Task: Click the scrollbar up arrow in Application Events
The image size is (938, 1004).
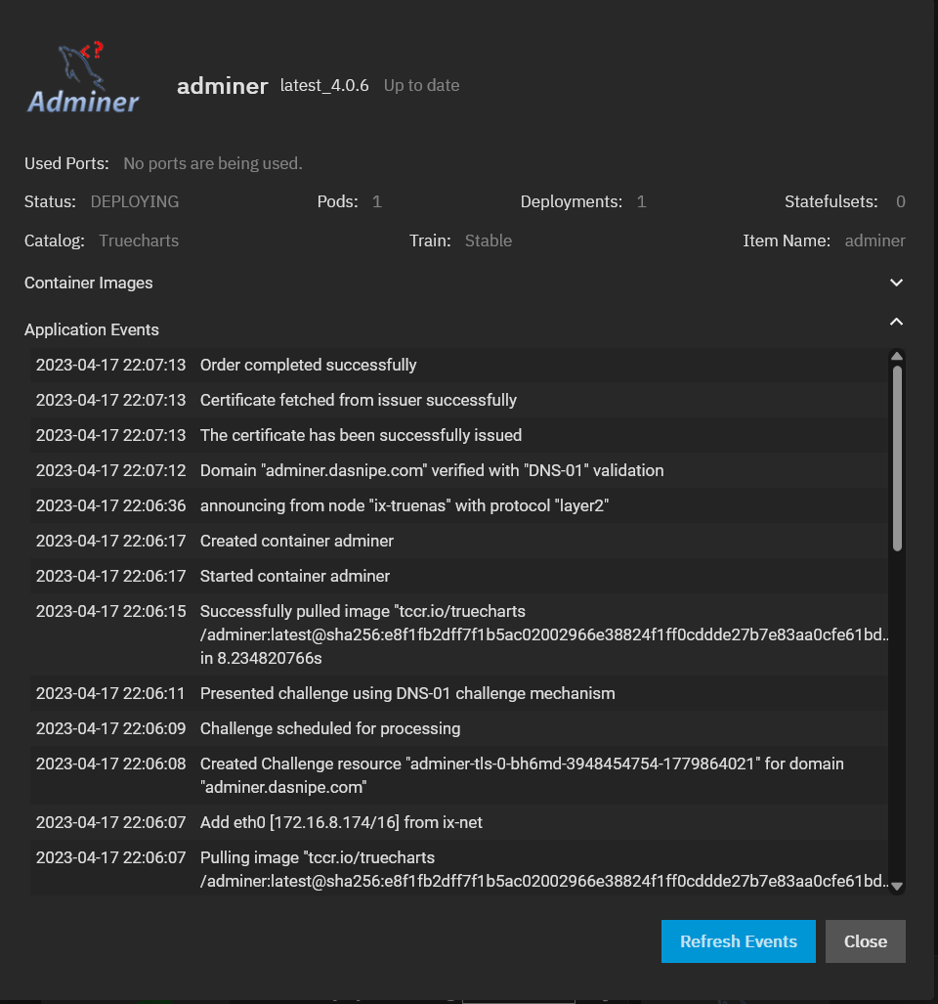Action: pyautogui.click(x=896, y=356)
